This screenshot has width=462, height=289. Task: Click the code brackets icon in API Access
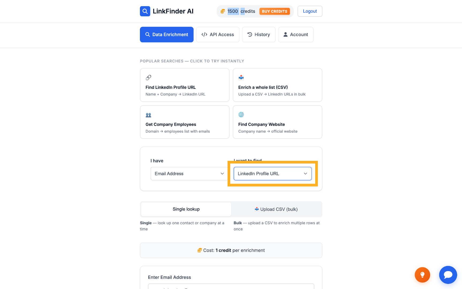coord(204,35)
